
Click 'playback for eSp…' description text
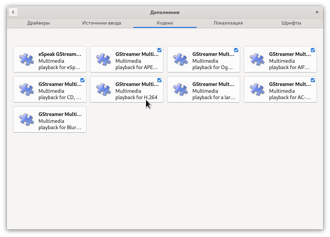click(60, 67)
